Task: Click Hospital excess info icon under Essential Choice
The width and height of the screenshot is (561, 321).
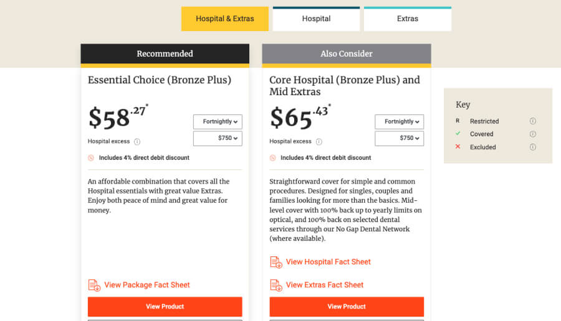Action: click(x=137, y=142)
